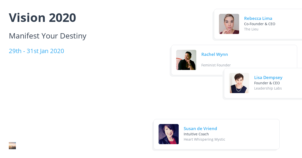Click Rachel Wynn's profile photo

tap(186, 60)
